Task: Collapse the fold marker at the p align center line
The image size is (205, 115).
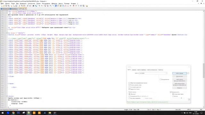Action: [x=7, y=33]
